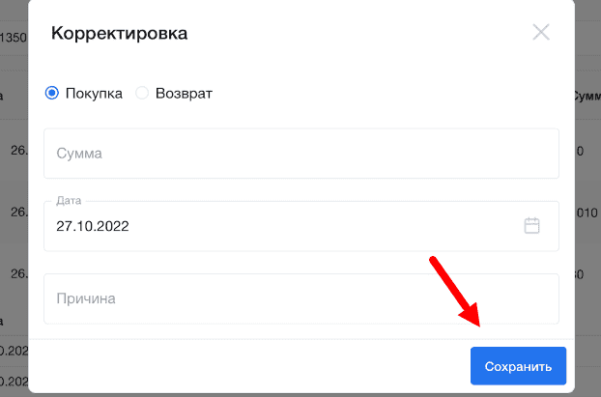
Task: Click the small Дата floating label
Action: (69, 200)
